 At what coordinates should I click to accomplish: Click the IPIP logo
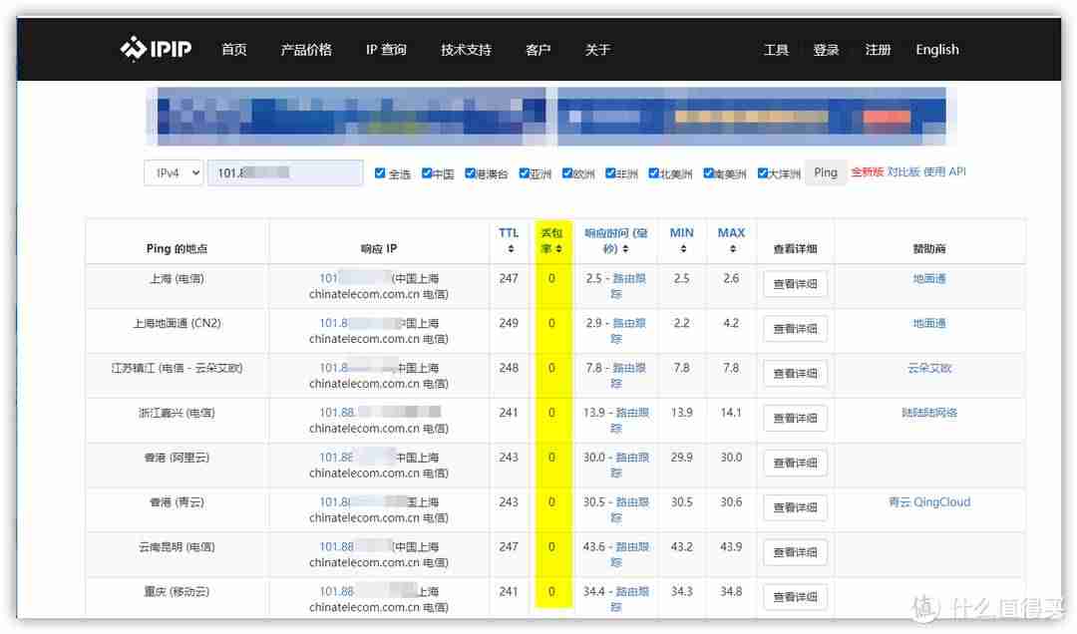coord(156,49)
